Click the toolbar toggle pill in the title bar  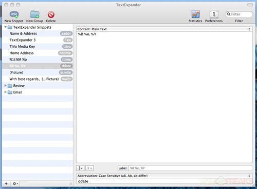[250, 5]
